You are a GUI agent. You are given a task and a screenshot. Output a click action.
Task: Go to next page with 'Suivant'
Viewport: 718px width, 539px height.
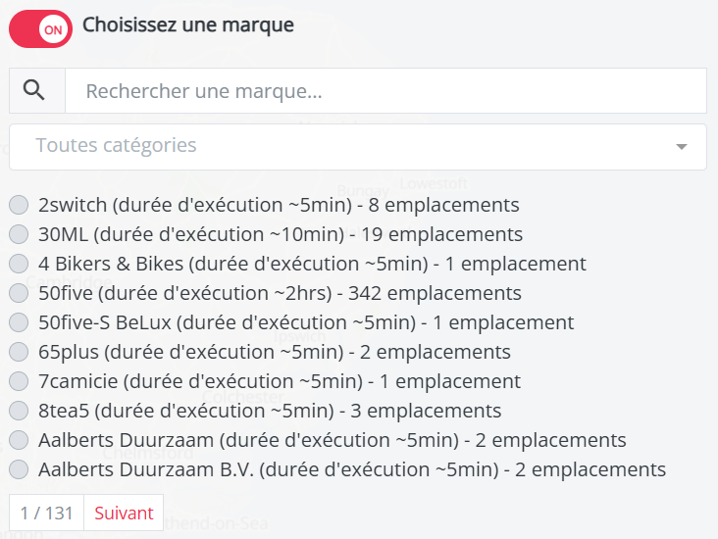coord(124,513)
